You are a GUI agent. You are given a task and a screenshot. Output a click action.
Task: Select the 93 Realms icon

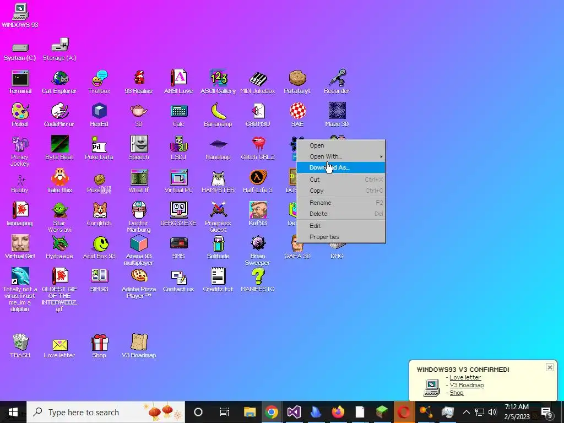click(139, 82)
